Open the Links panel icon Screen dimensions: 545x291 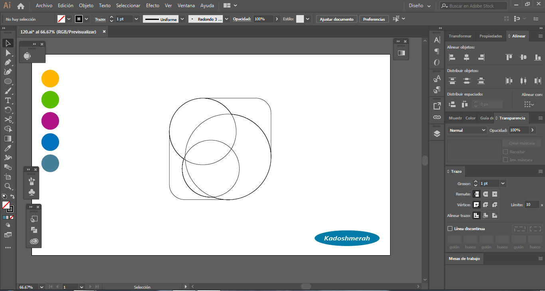point(437,117)
